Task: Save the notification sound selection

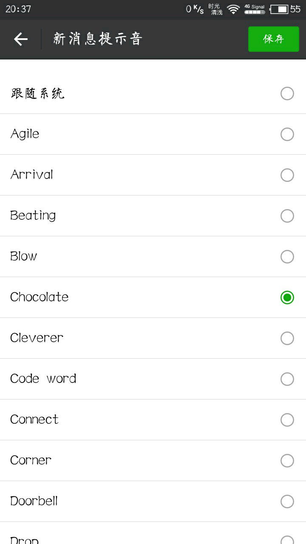Action: pyautogui.click(x=273, y=39)
